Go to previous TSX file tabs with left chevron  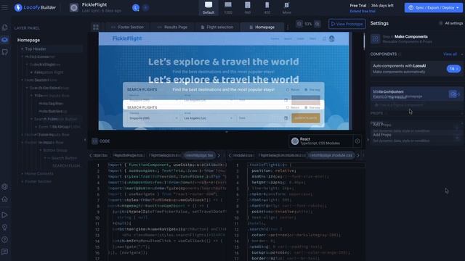tap(90, 155)
